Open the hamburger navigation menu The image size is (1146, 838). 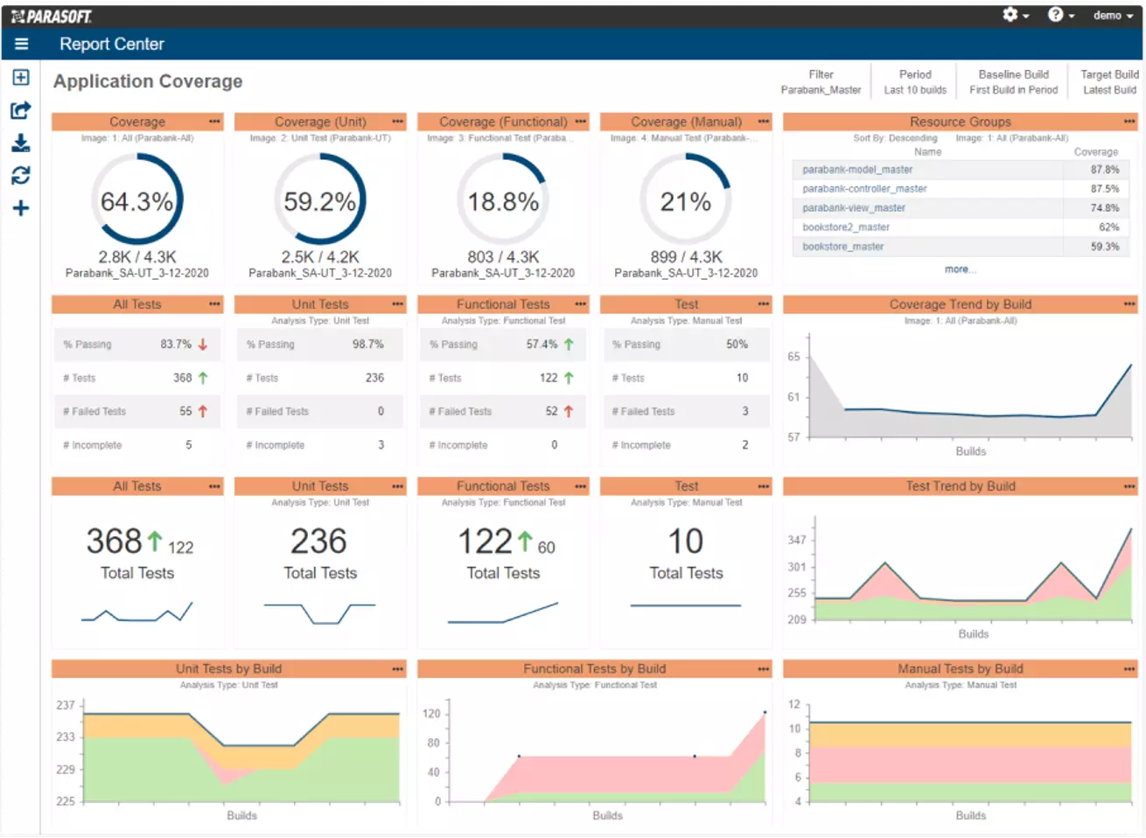click(22, 44)
